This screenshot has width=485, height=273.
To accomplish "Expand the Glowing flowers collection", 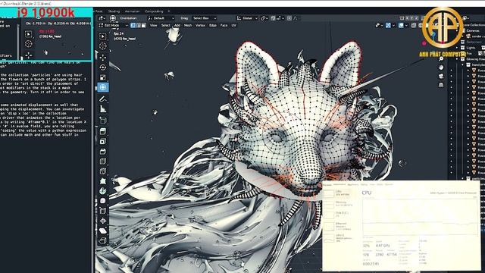I will tap(458, 59).
